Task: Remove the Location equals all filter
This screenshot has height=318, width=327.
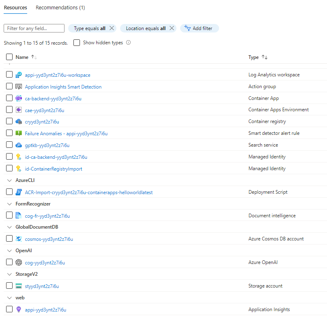Action: pyautogui.click(x=172, y=28)
